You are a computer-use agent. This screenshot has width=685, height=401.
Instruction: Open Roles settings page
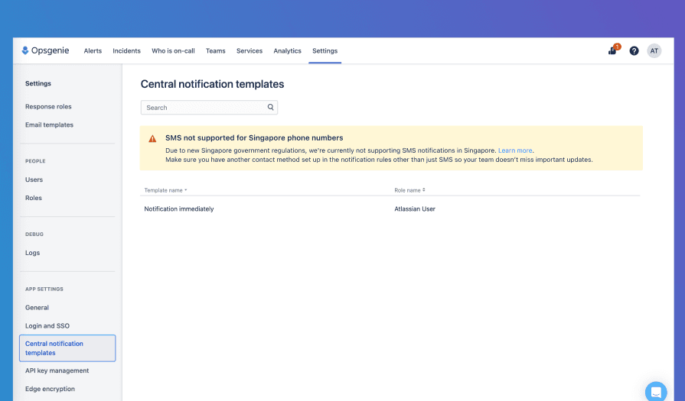point(34,198)
